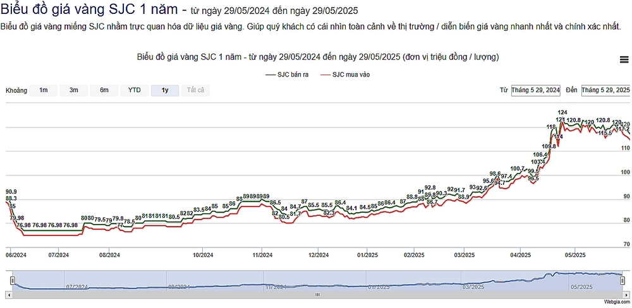Click the 106.4 data label
The width and height of the screenshot is (632, 308).
(x=540, y=155)
